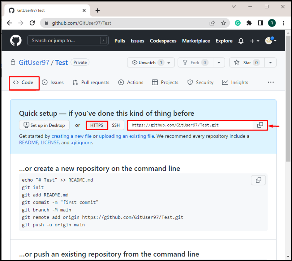Follow the creating a new file link
The height and width of the screenshot is (261, 292).
click(71, 136)
